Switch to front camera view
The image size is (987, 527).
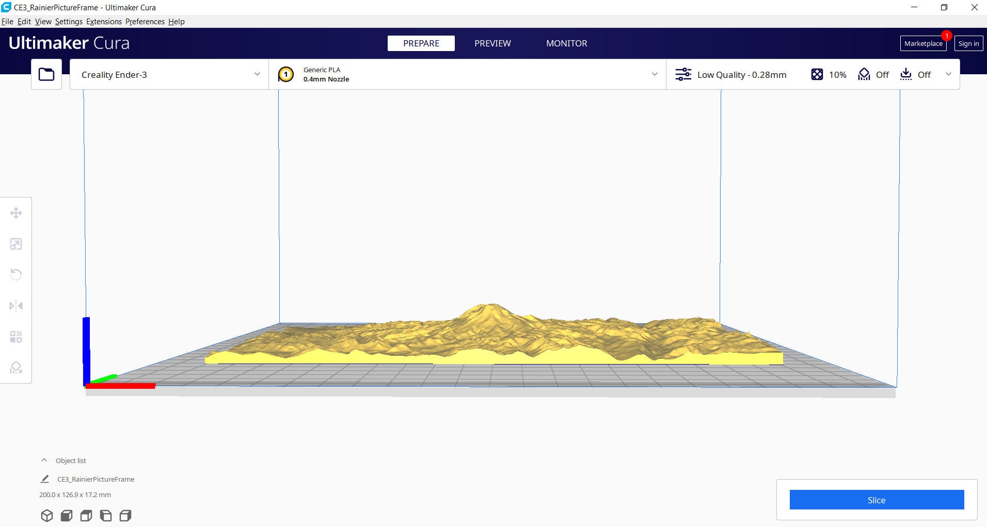coord(67,515)
